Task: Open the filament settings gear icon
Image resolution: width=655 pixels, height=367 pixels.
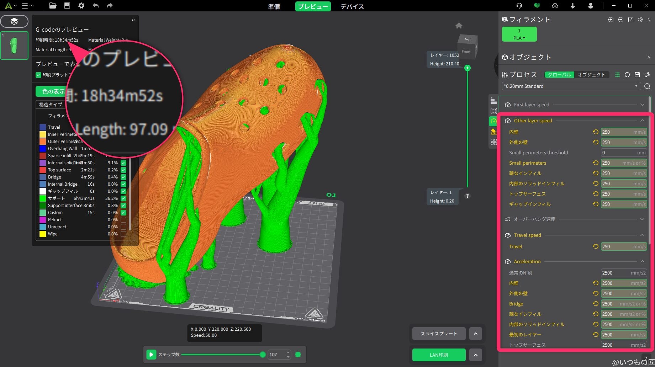Action: (x=641, y=20)
